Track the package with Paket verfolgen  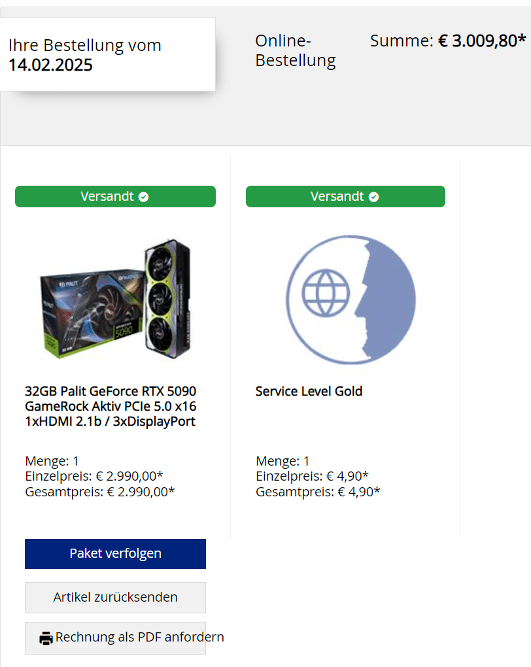tap(115, 554)
